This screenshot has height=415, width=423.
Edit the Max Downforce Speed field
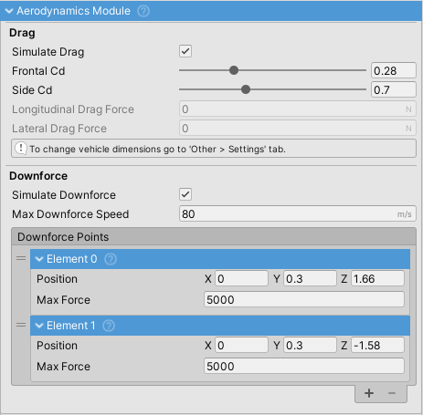pyautogui.click(x=298, y=213)
